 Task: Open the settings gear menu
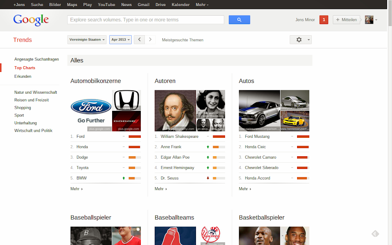coord(300,40)
